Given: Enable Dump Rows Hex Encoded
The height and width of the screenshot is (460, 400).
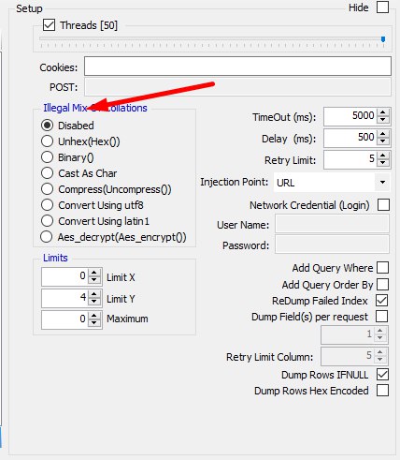Looking at the screenshot, I should [382, 391].
